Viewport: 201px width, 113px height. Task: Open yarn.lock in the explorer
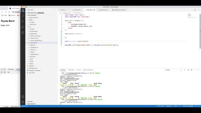(x=32, y=73)
